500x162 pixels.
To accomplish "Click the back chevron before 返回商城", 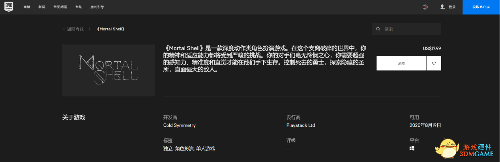I will tap(64, 29).
